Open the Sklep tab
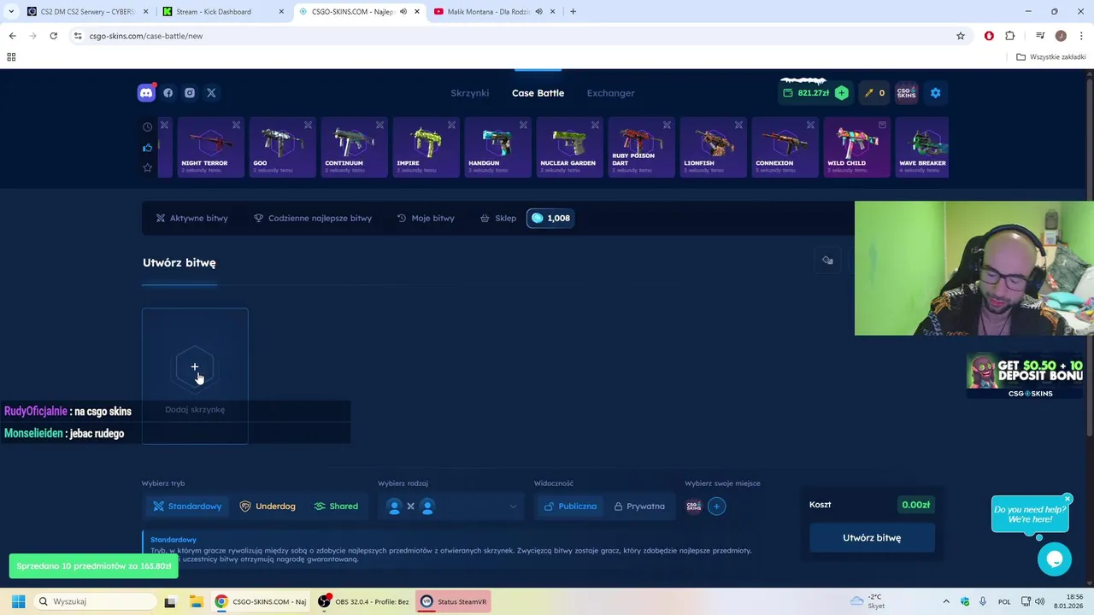The image size is (1094, 615). [497, 218]
